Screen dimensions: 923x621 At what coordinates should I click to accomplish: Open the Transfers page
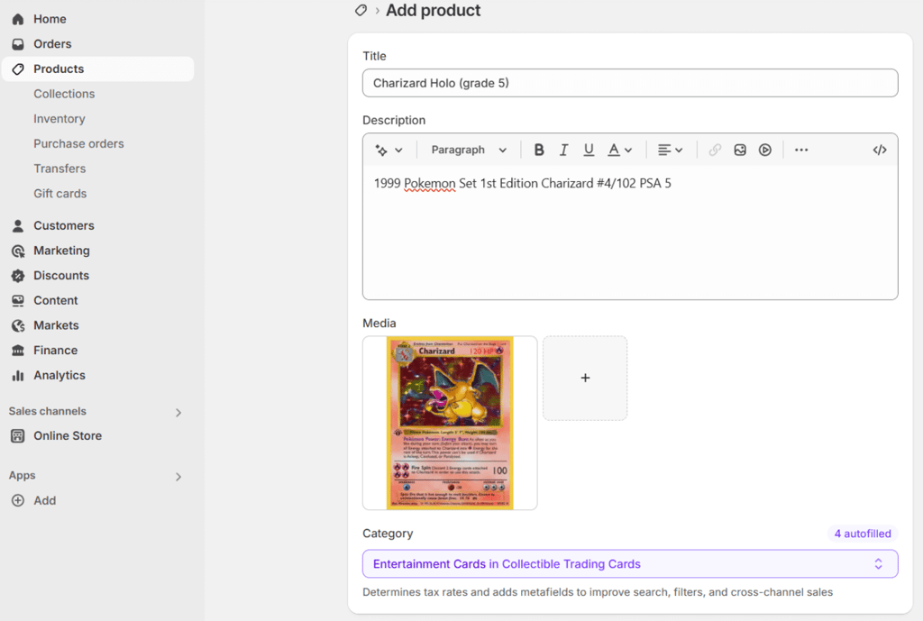coord(59,169)
